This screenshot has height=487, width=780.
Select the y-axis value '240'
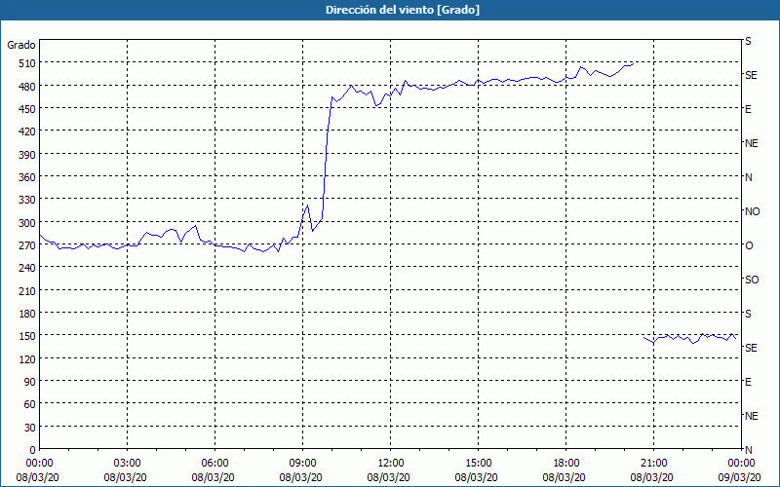click(27, 268)
